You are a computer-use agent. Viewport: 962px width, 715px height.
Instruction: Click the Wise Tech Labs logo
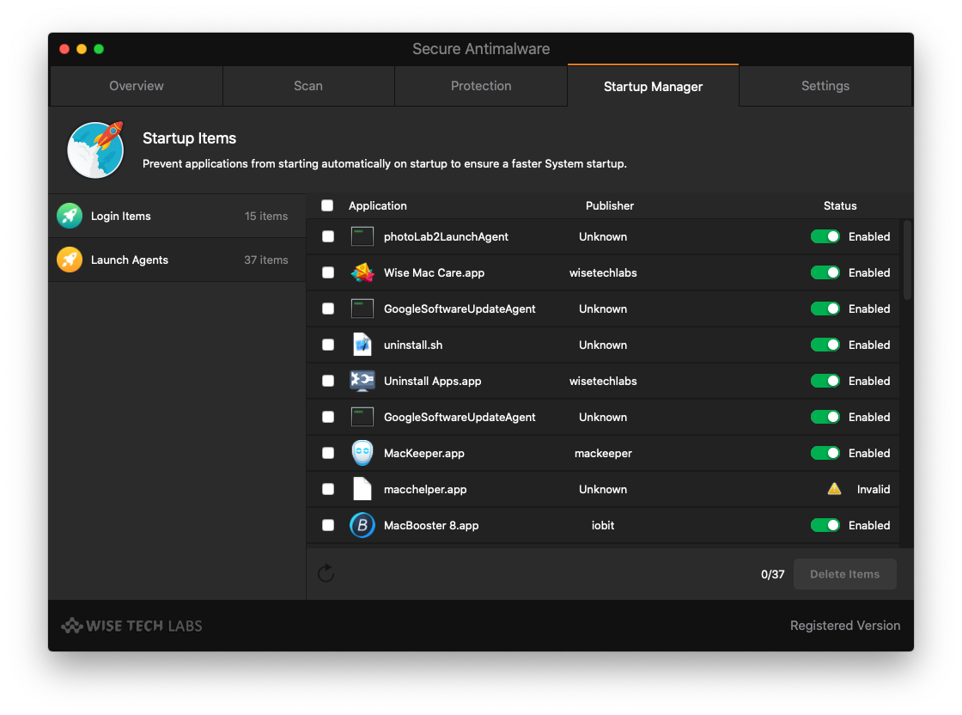click(131, 626)
